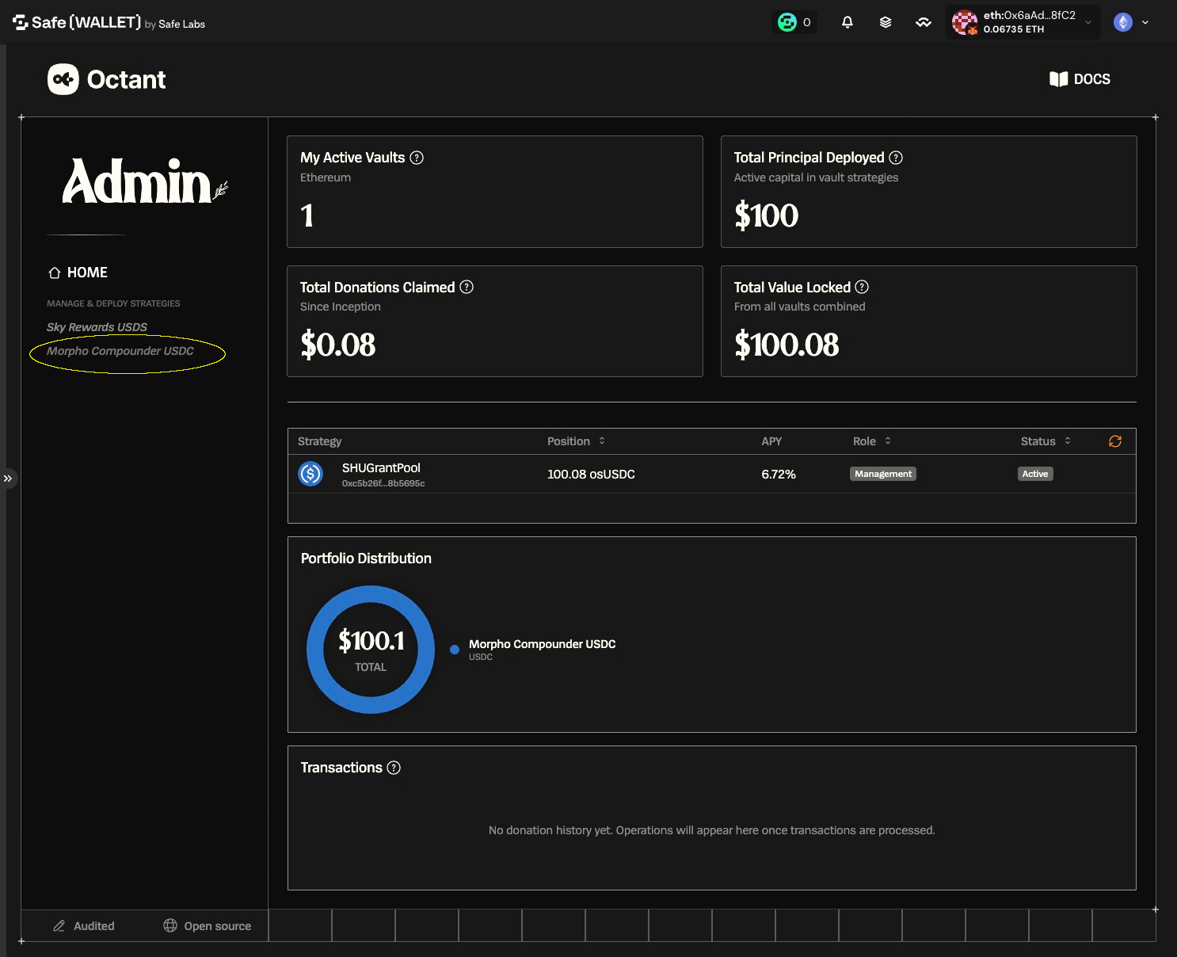Show help for Total Donations Claimed
The image size is (1177, 957).
pyautogui.click(x=467, y=287)
